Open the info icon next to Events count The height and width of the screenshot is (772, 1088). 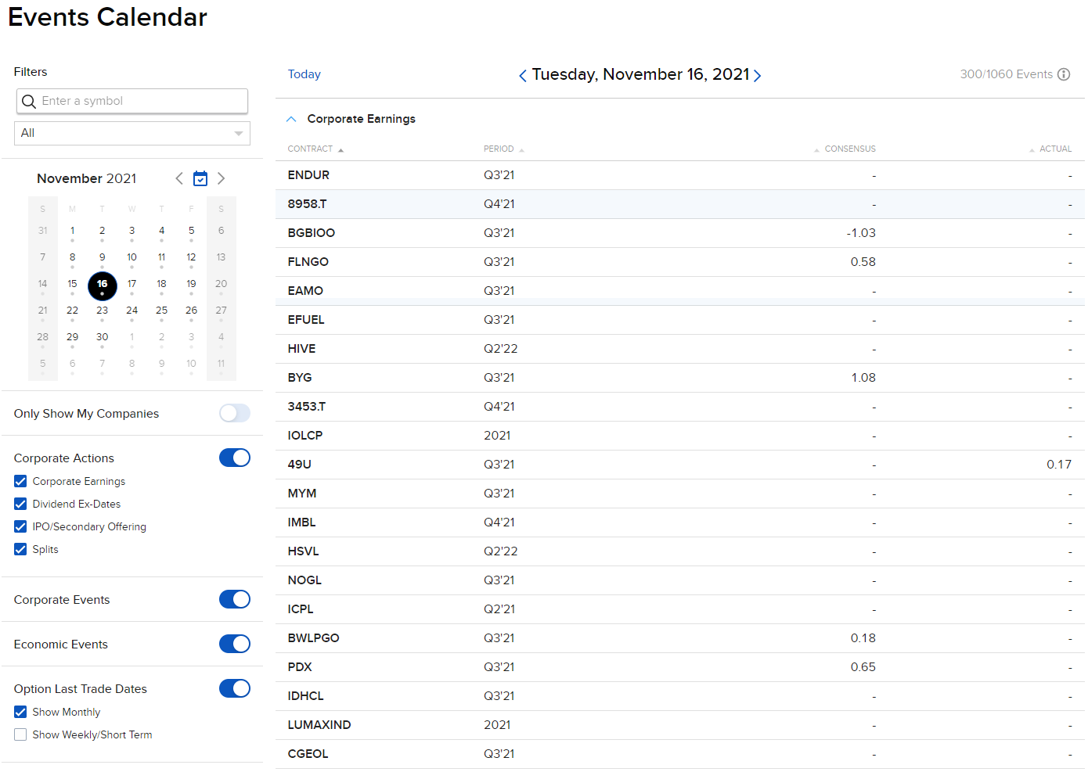tap(1065, 74)
